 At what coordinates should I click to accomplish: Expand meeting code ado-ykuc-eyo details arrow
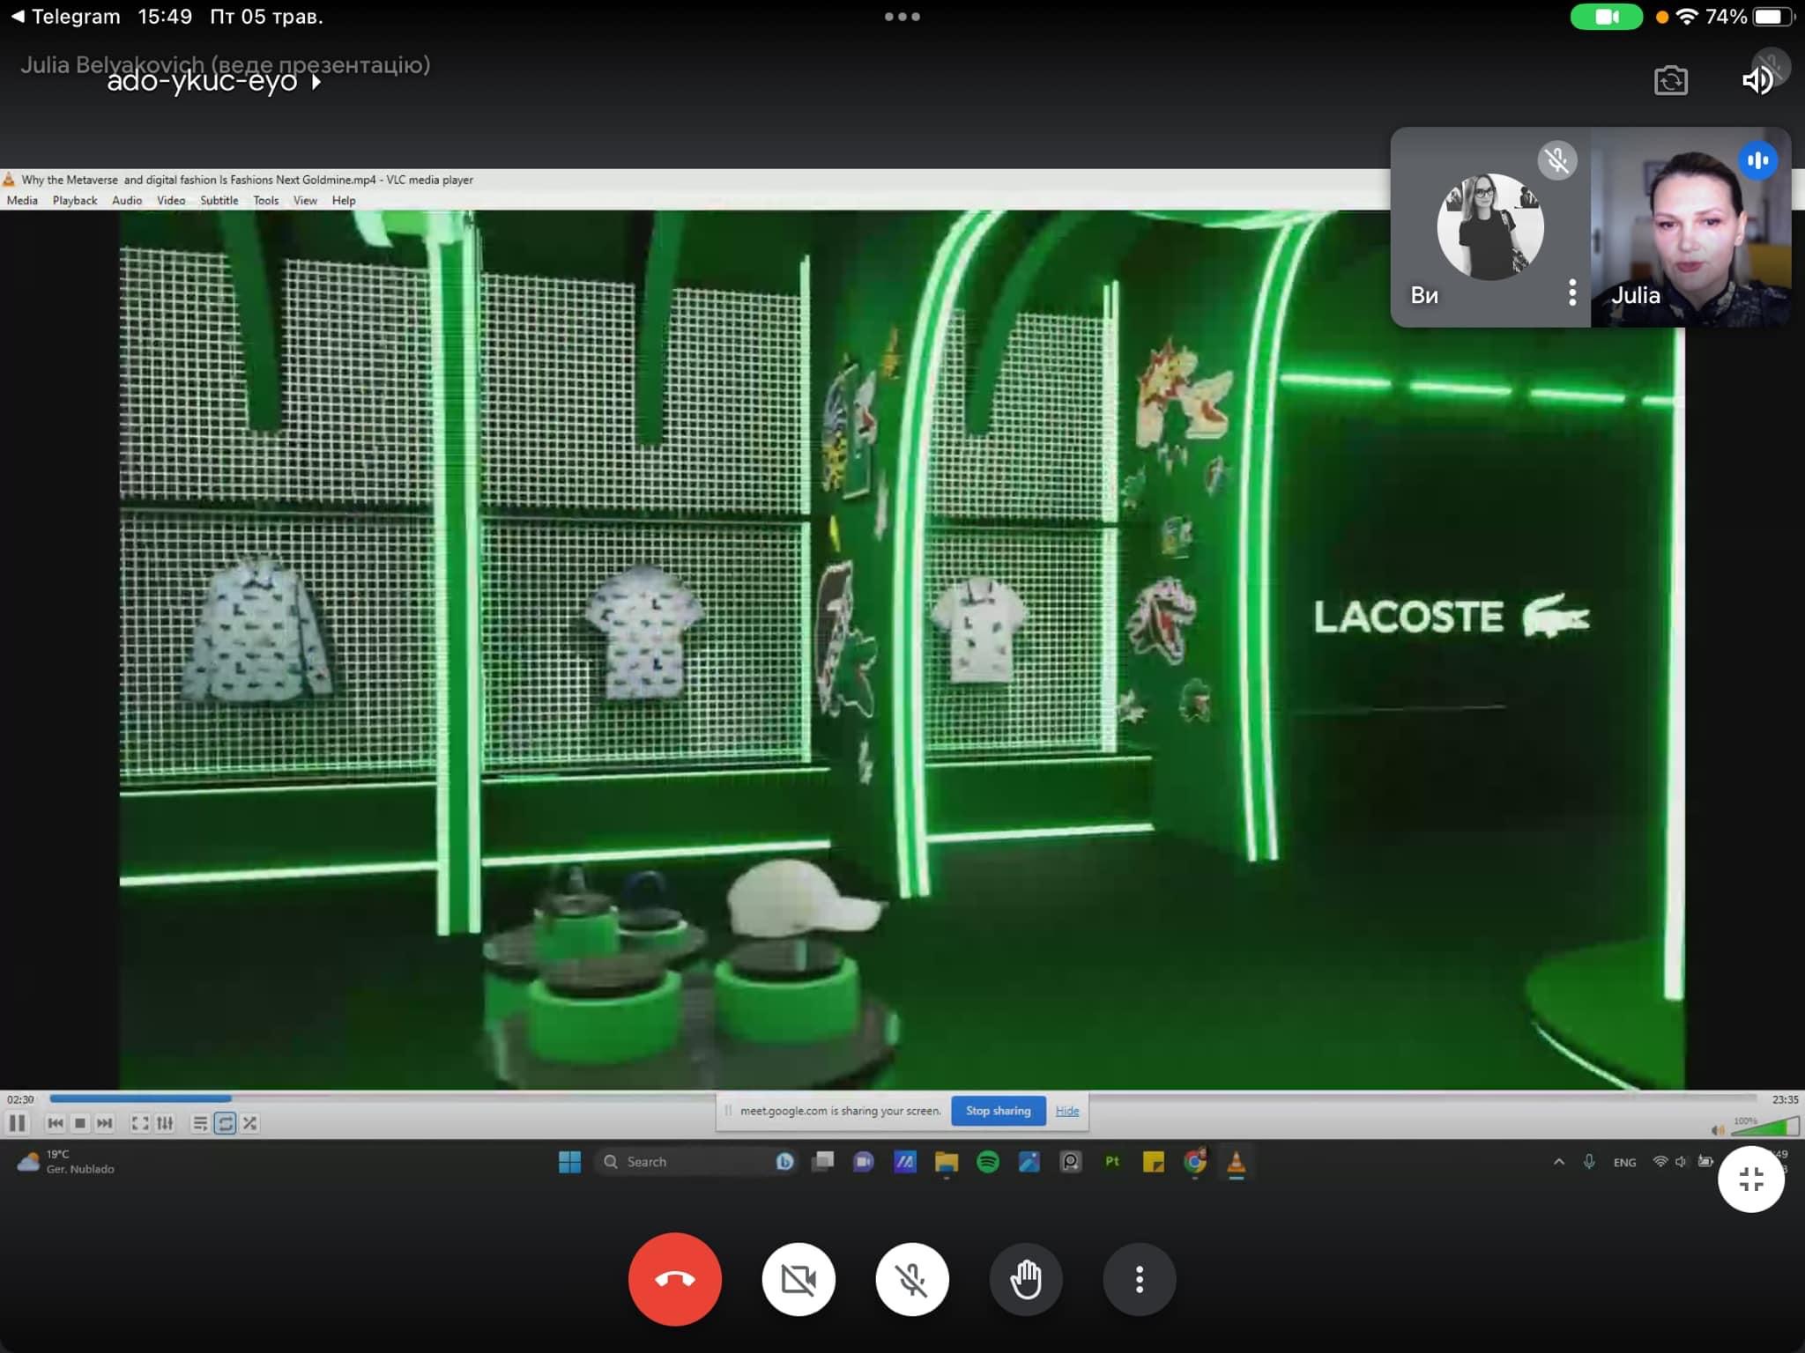[x=316, y=82]
